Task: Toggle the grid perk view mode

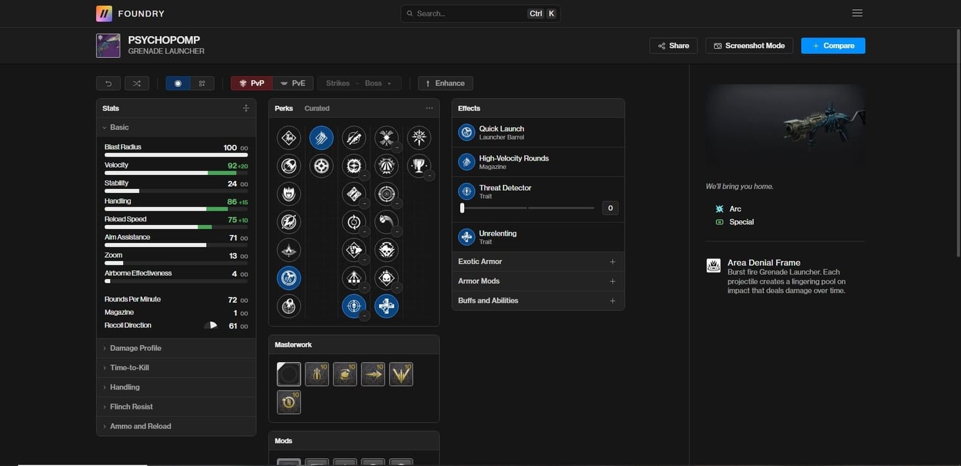Action: (x=202, y=84)
